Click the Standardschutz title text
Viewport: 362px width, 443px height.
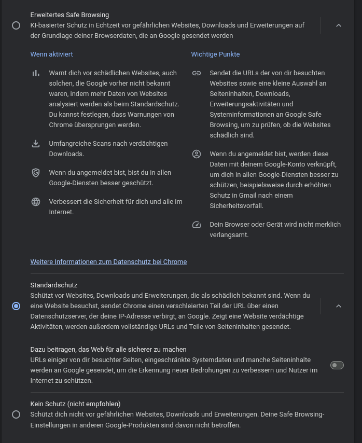(54, 285)
